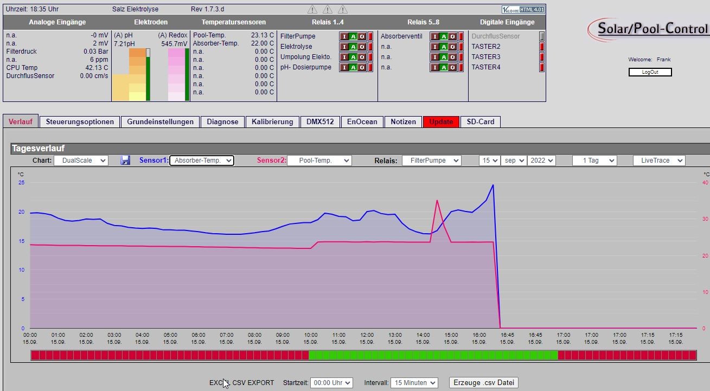Click the third warning triangle icon

[343, 9]
